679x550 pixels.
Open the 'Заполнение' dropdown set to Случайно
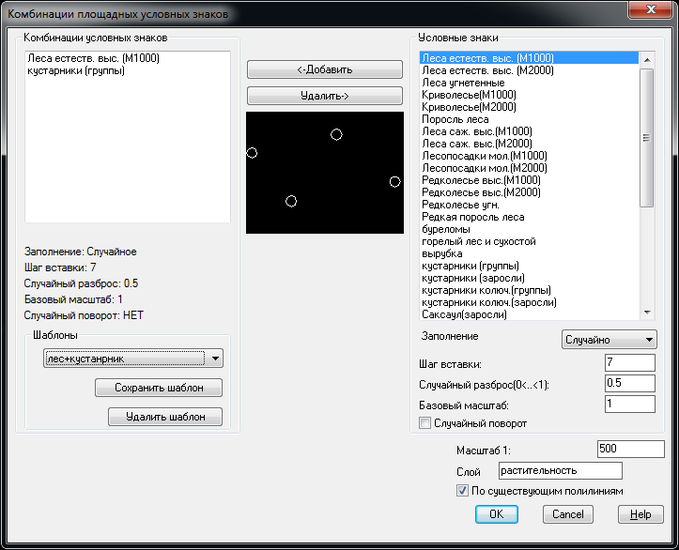point(609,340)
